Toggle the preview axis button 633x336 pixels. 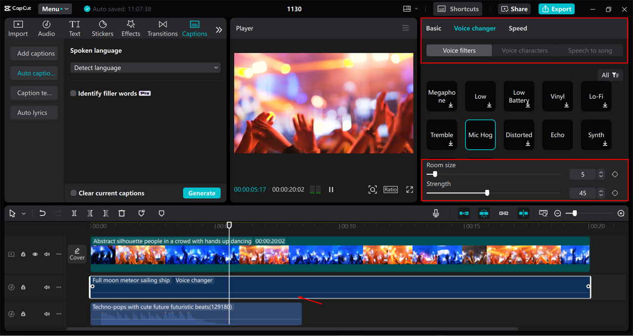click(523, 213)
